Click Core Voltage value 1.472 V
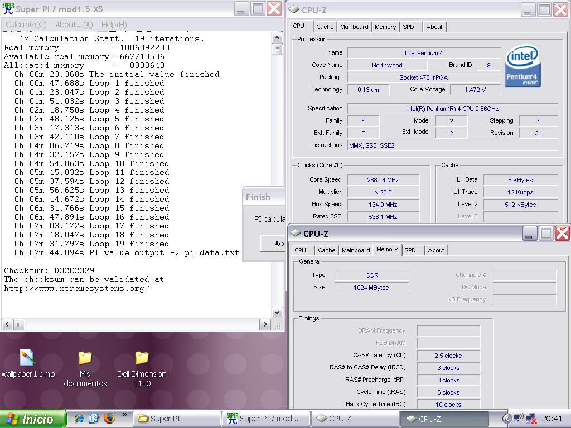Image resolution: width=571 pixels, height=428 pixels. click(x=475, y=90)
